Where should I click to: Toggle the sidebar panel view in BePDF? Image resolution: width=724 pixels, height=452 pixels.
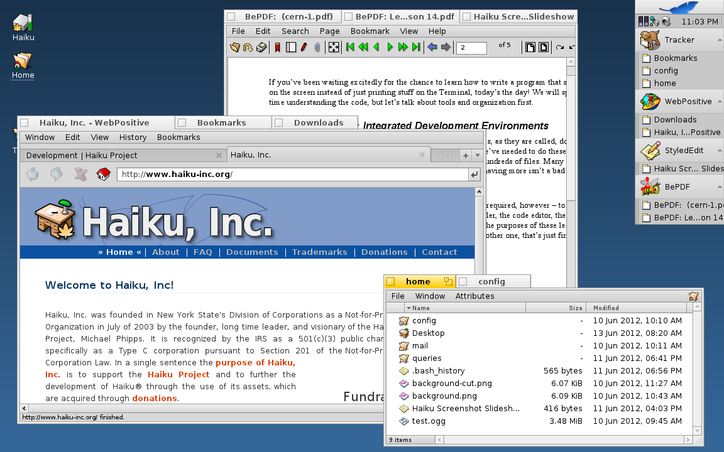(x=291, y=47)
